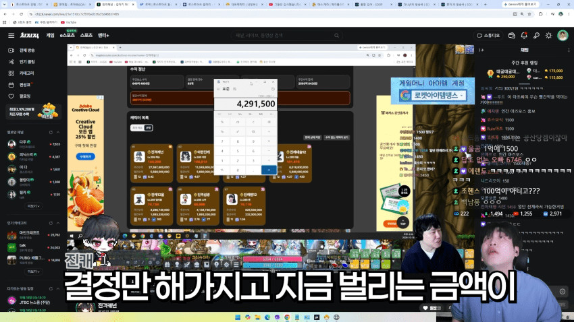
Task: Reload the browser page
Action: pos(21,14)
